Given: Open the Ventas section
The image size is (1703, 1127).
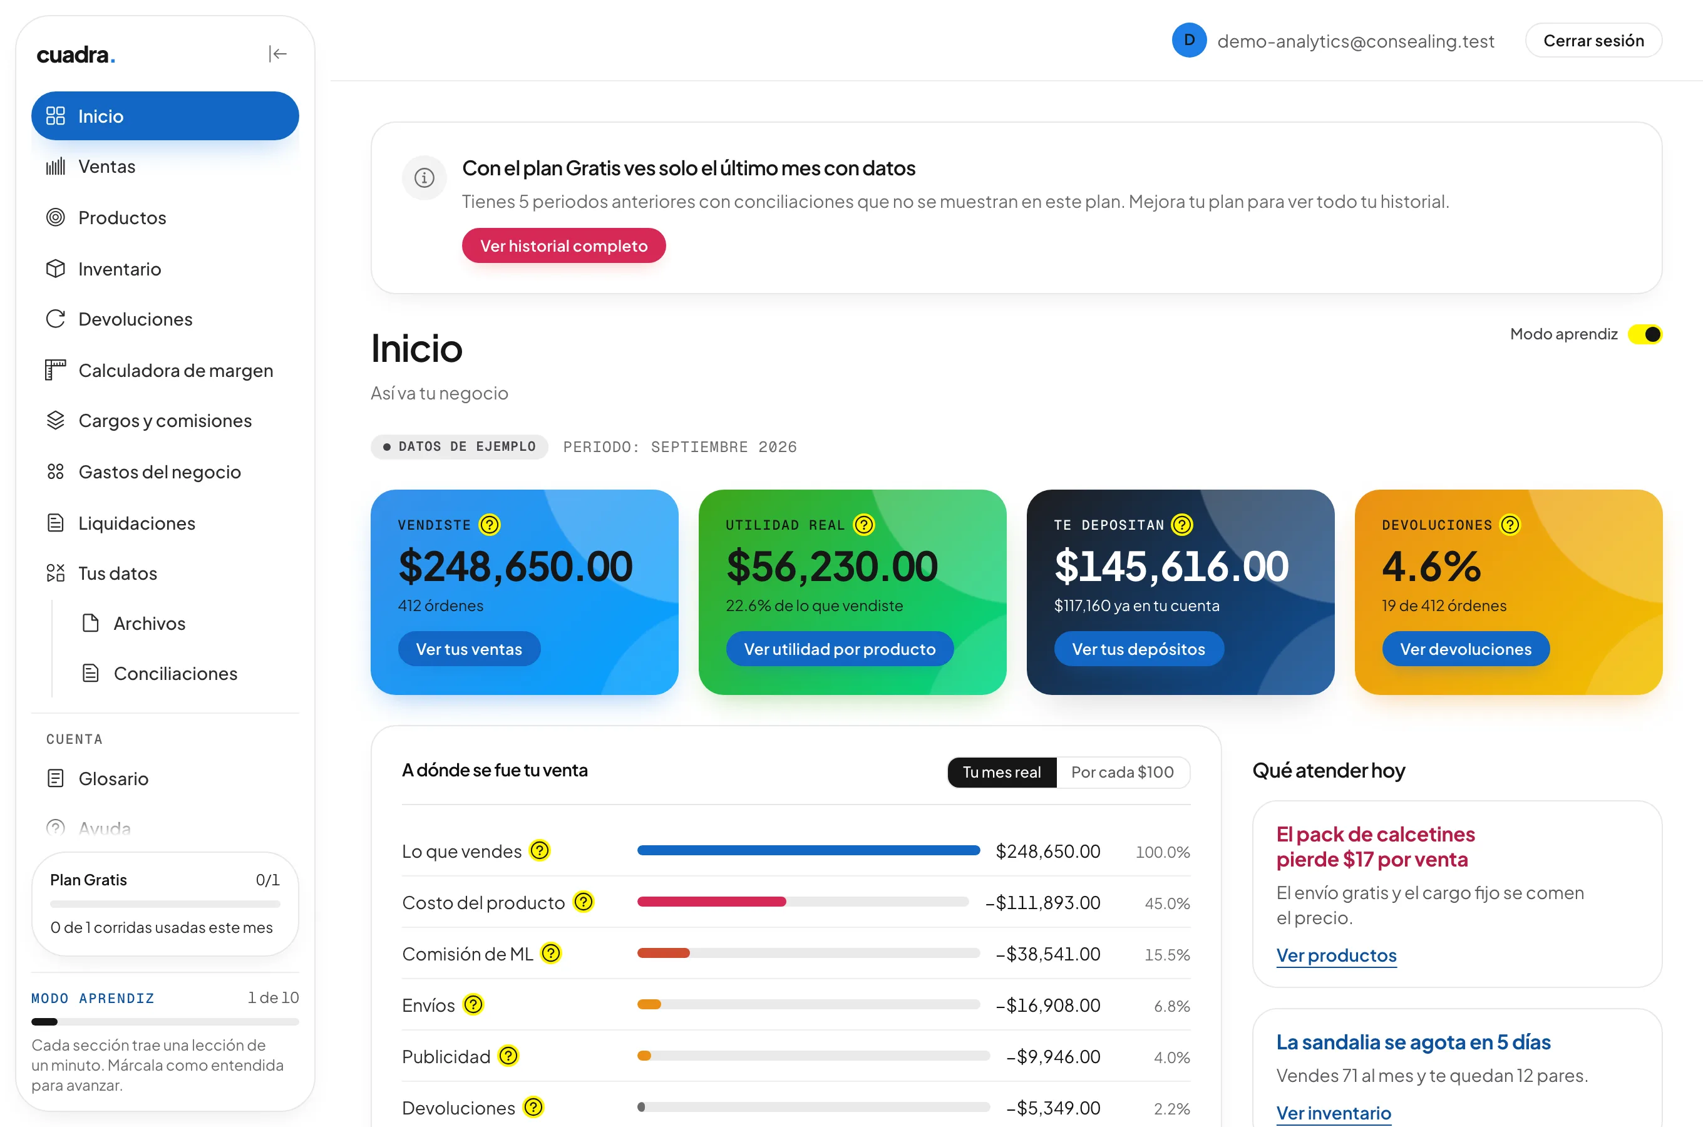Looking at the screenshot, I should pyautogui.click(x=165, y=167).
